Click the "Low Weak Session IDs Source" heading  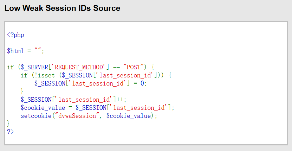62,8
